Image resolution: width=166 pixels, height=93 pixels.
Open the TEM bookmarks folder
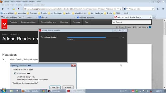[116, 13]
